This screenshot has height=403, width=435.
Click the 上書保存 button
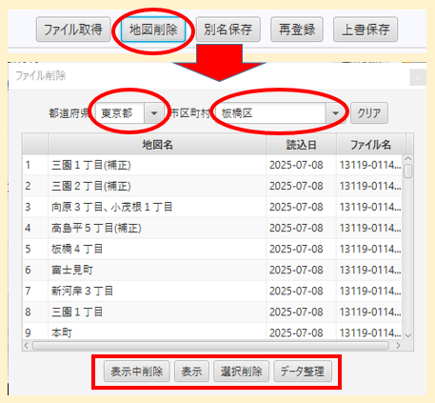coord(366,30)
